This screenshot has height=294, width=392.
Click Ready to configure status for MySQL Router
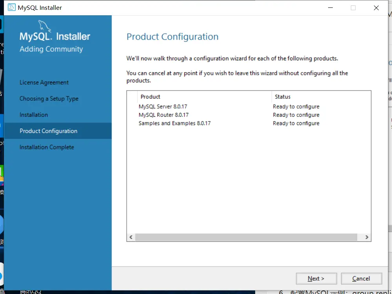[x=296, y=115]
